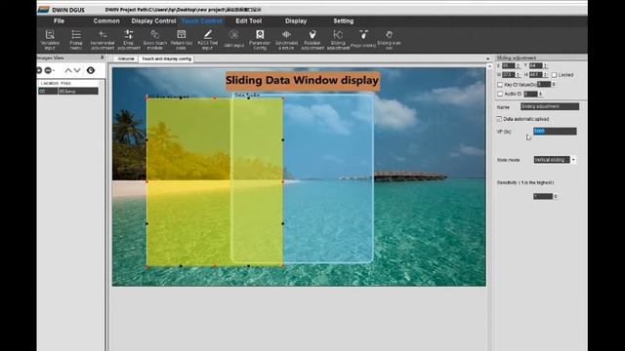Adjust the Y position stepper
The width and height of the screenshot is (625, 351).
click(x=545, y=65)
